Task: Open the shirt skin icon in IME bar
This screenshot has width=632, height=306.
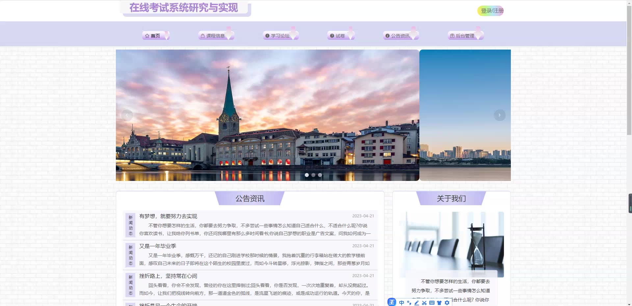Action: point(439,303)
